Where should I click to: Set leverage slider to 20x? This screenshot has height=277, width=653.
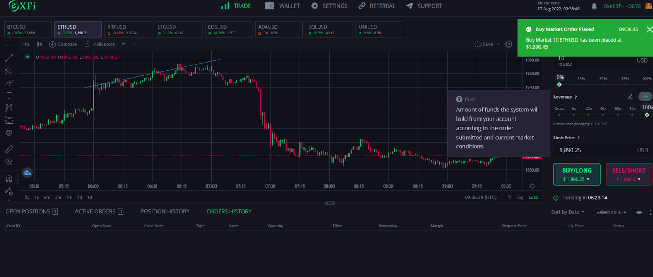[x=588, y=115]
